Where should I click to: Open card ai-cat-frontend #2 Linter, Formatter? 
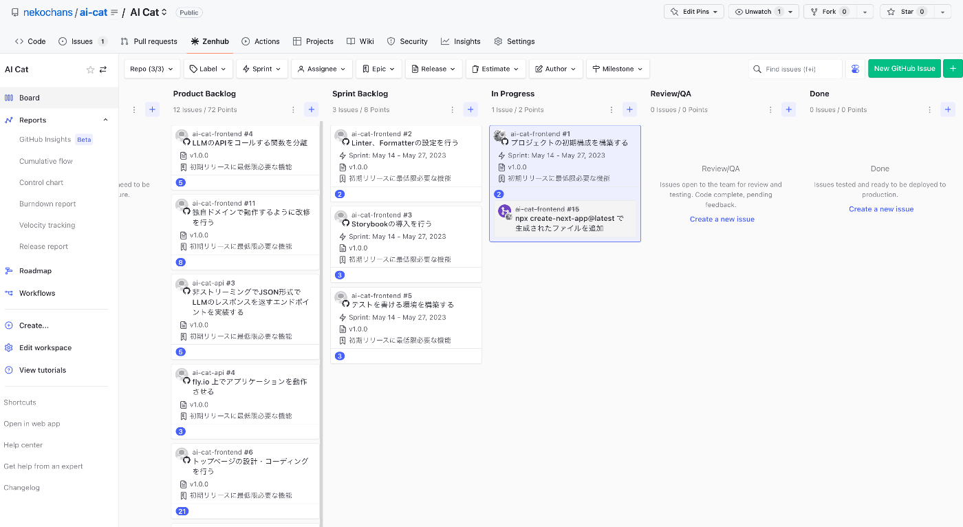tap(406, 163)
